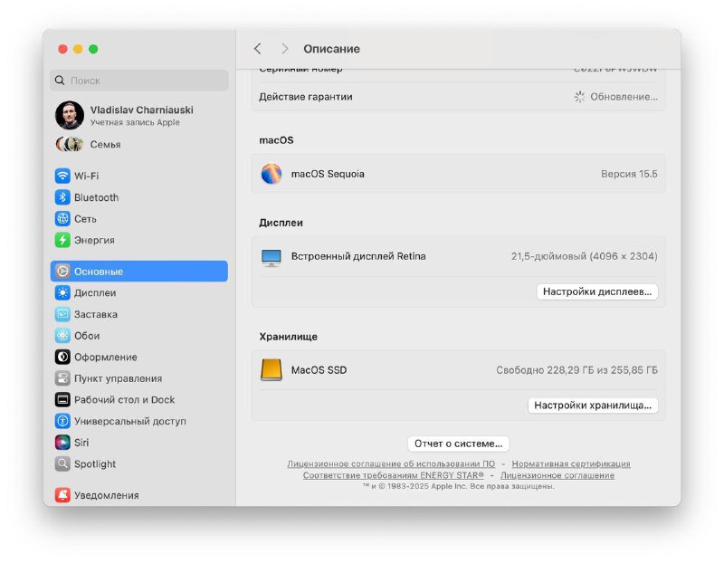
Task: Click the Описание page title
Action: (x=331, y=49)
